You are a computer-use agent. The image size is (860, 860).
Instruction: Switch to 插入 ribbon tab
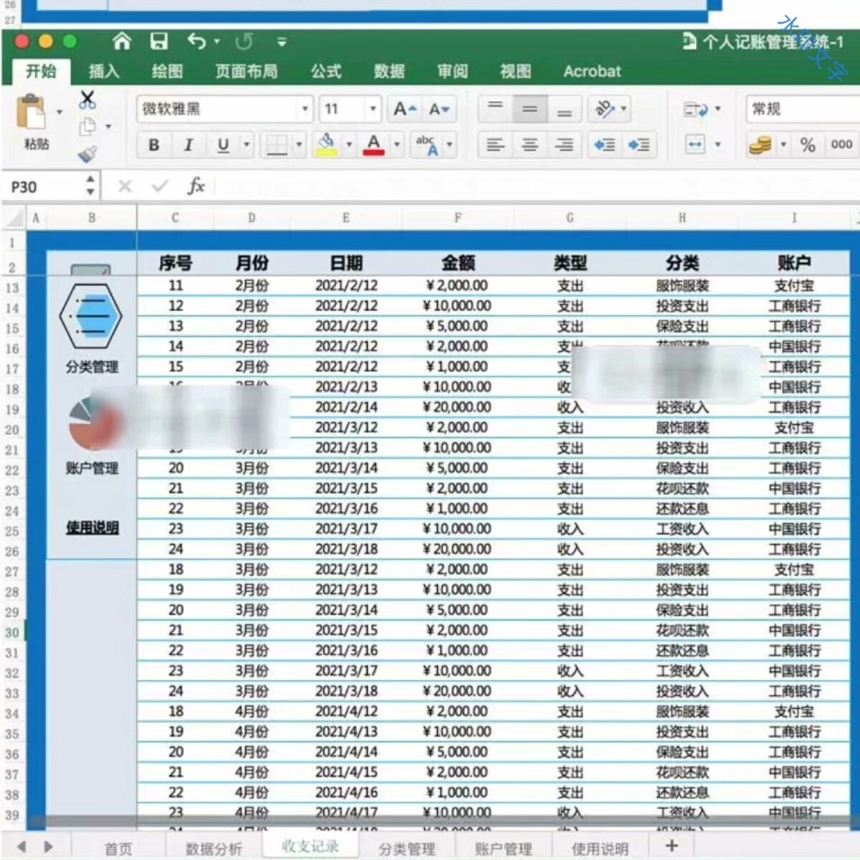(104, 71)
